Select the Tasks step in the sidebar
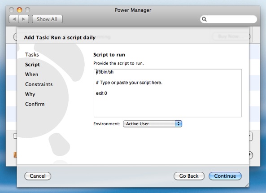This screenshot has width=266, height=193. coord(32,55)
